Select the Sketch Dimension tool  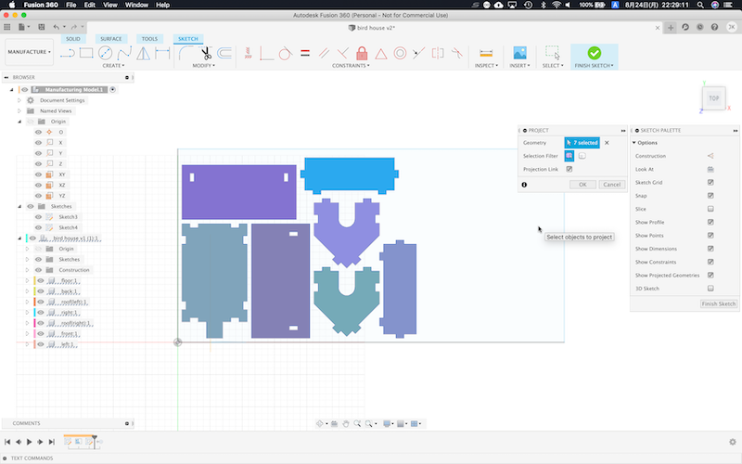coord(161,53)
